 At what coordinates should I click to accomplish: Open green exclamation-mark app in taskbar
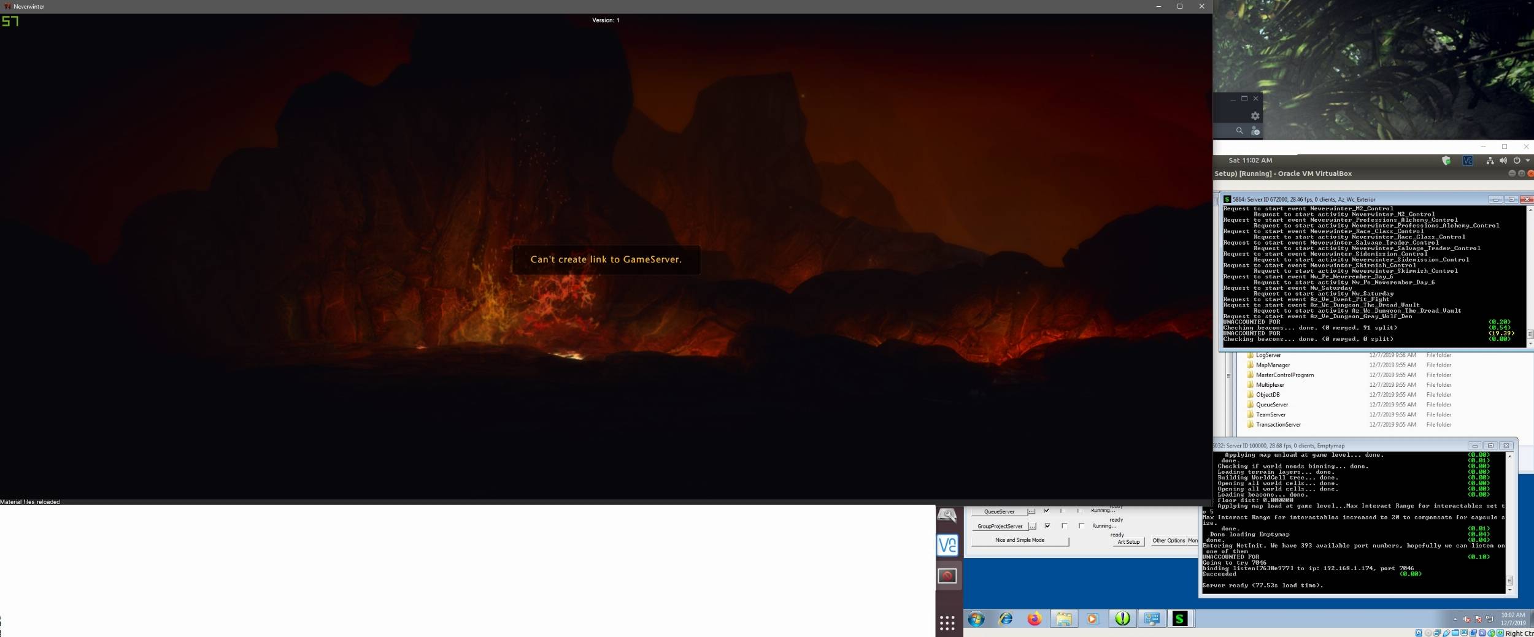tap(1122, 619)
